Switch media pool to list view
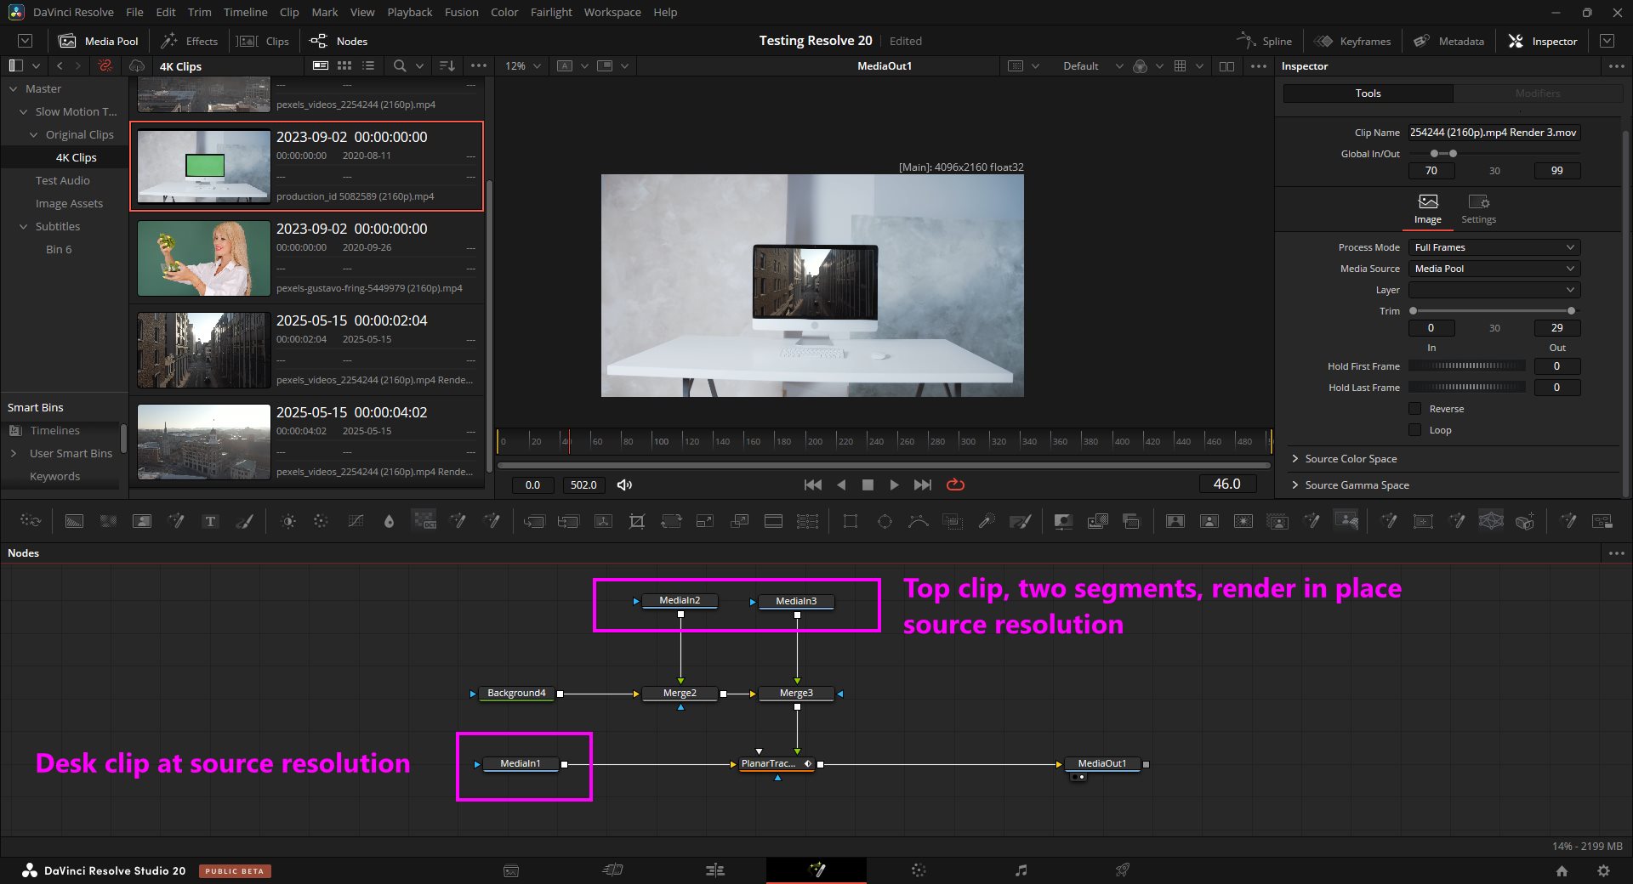Image resolution: width=1633 pixels, height=884 pixels. [x=368, y=65]
